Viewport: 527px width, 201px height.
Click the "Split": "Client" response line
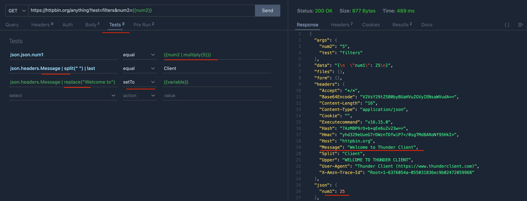[x=342, y=153]
